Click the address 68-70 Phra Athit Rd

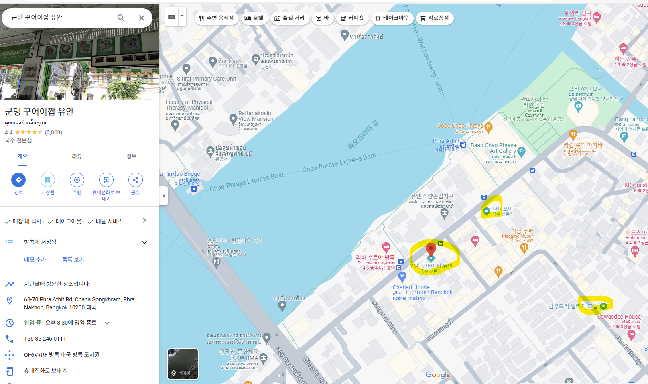pyautogui.click(x=79, y=303)
